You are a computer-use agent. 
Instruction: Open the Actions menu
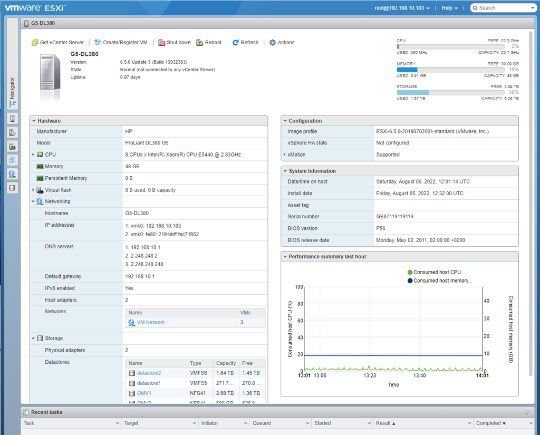coord(282,42)
